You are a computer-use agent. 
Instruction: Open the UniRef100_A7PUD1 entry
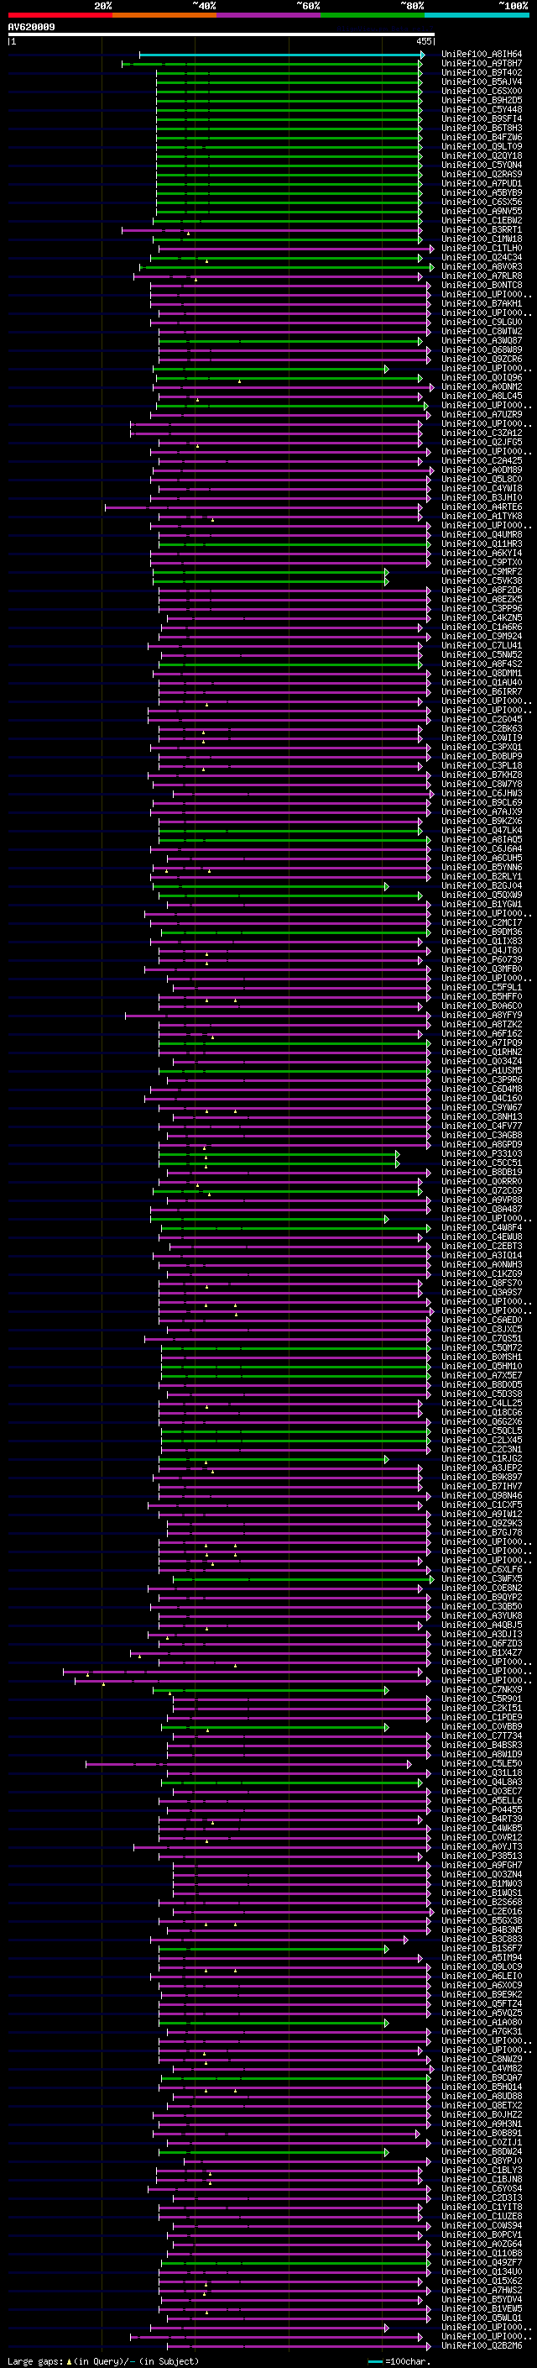(481, 184)
